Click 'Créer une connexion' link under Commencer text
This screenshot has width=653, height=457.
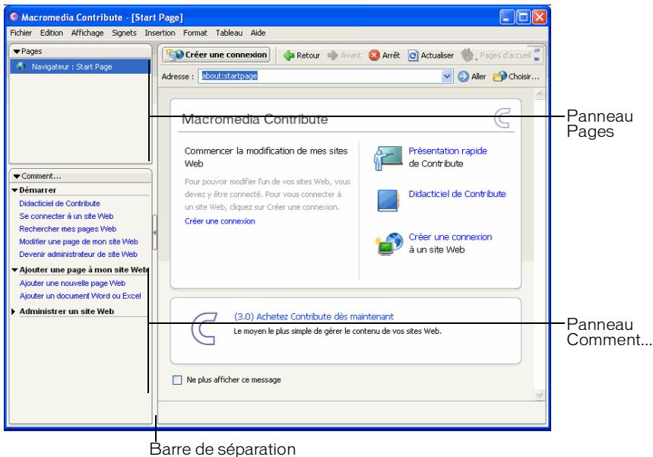tap(220, 221)
